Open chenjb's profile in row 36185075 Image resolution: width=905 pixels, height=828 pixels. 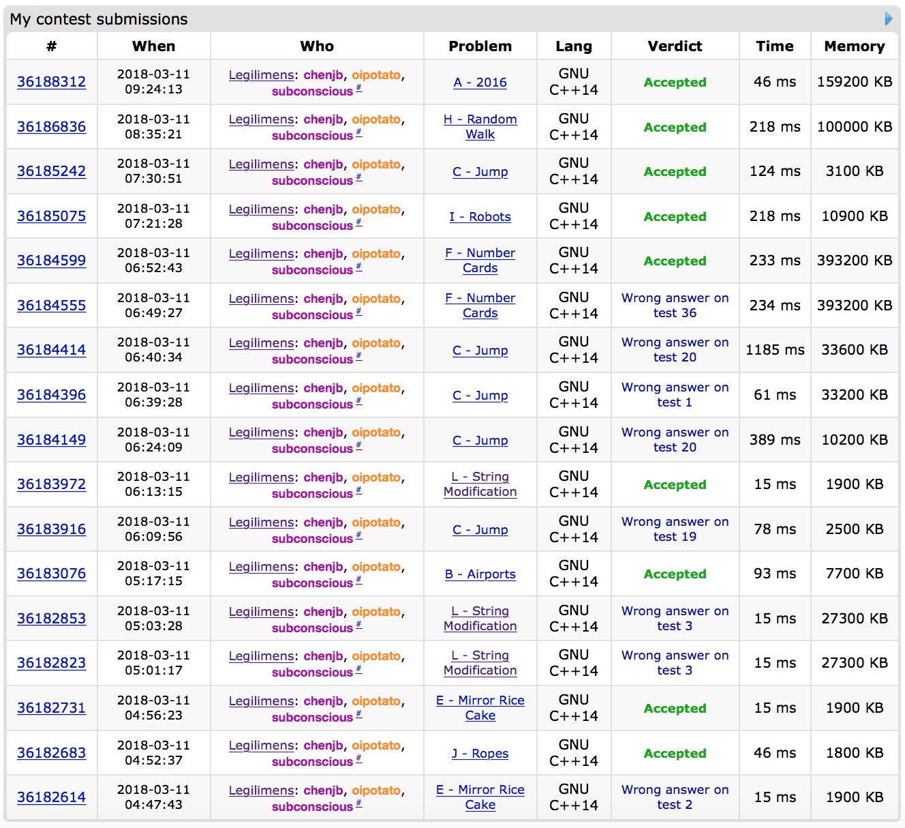click(323, 209)
